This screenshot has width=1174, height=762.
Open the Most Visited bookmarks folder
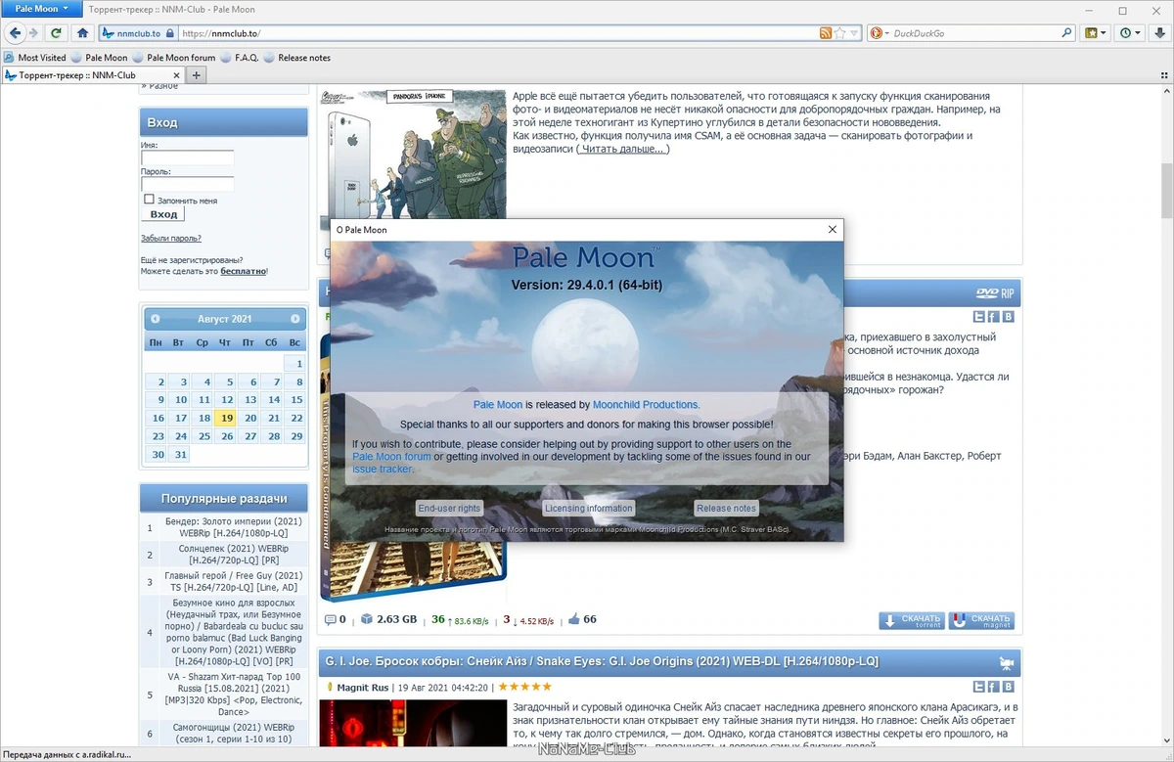click(x=35, y=58)
